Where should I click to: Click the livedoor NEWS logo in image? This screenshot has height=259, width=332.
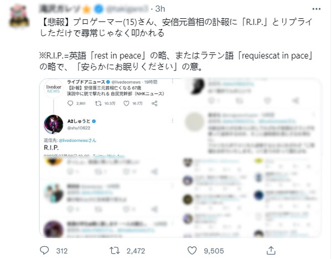[x=54, y=89]
